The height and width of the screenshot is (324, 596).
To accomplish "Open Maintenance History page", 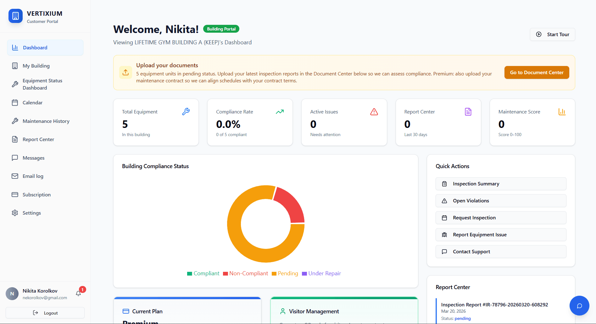I will click(46, 121).
